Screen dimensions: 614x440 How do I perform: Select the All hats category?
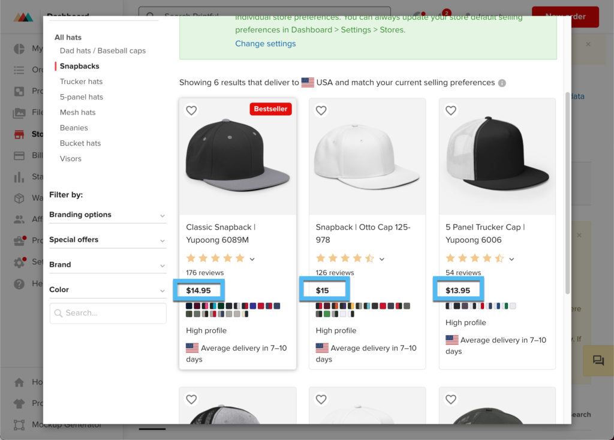[68, 37]
